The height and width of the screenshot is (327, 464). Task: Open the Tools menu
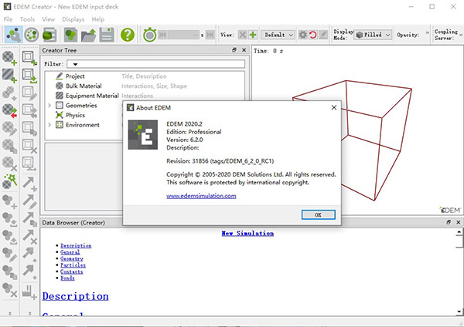coord(28,19)
